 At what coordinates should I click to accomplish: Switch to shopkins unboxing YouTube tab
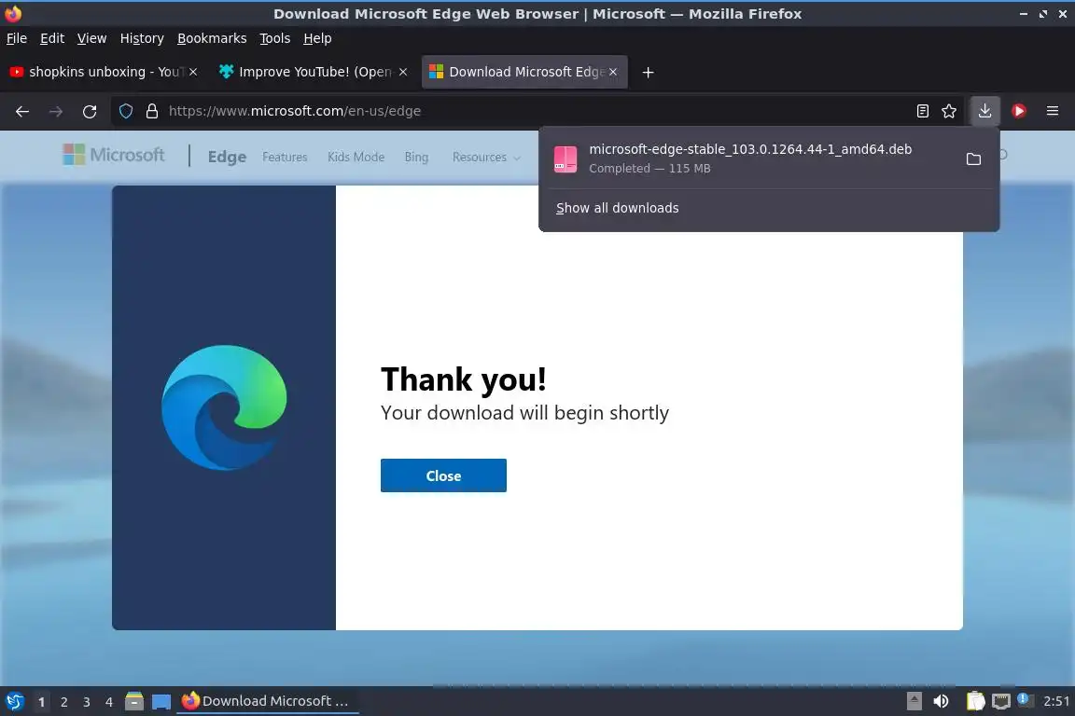coord(103,72)
